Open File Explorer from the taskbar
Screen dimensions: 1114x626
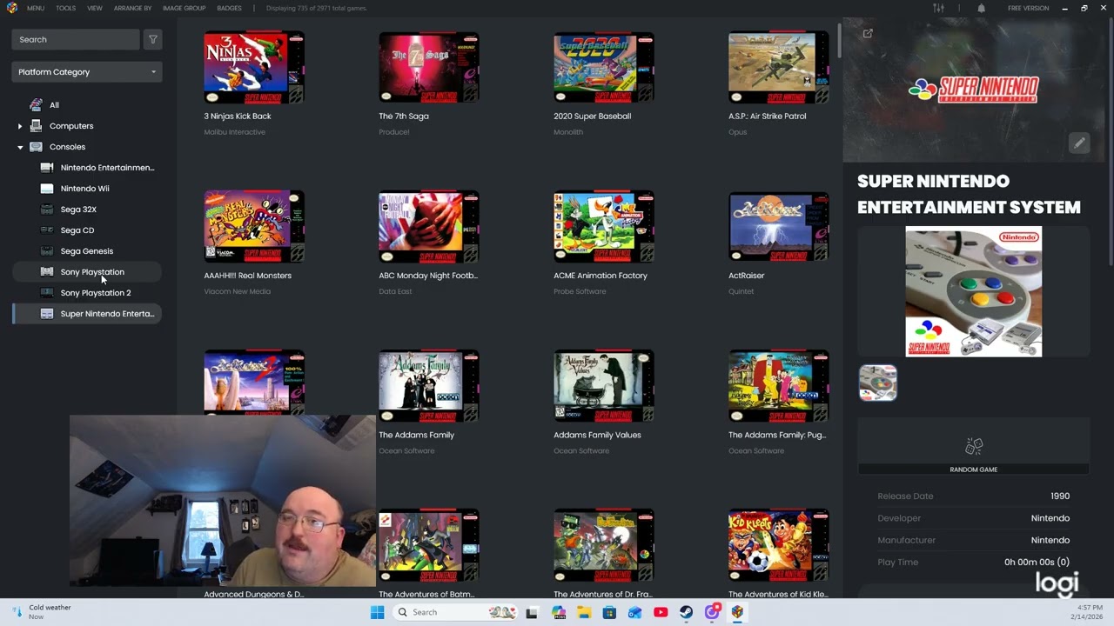tap(584, 612)
